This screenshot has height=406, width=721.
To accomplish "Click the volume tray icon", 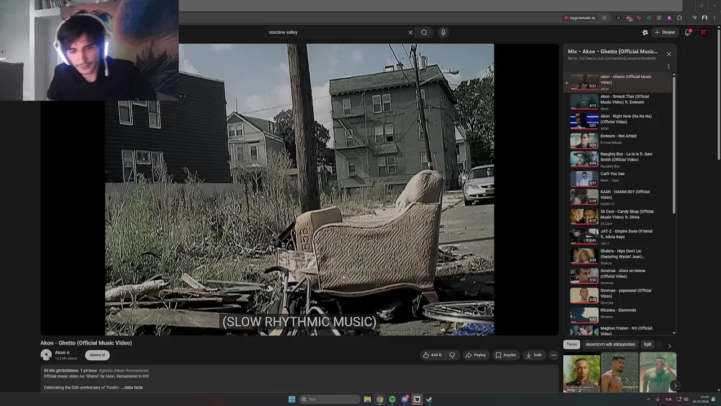I will pyautogui.click(x=686, y=399).
